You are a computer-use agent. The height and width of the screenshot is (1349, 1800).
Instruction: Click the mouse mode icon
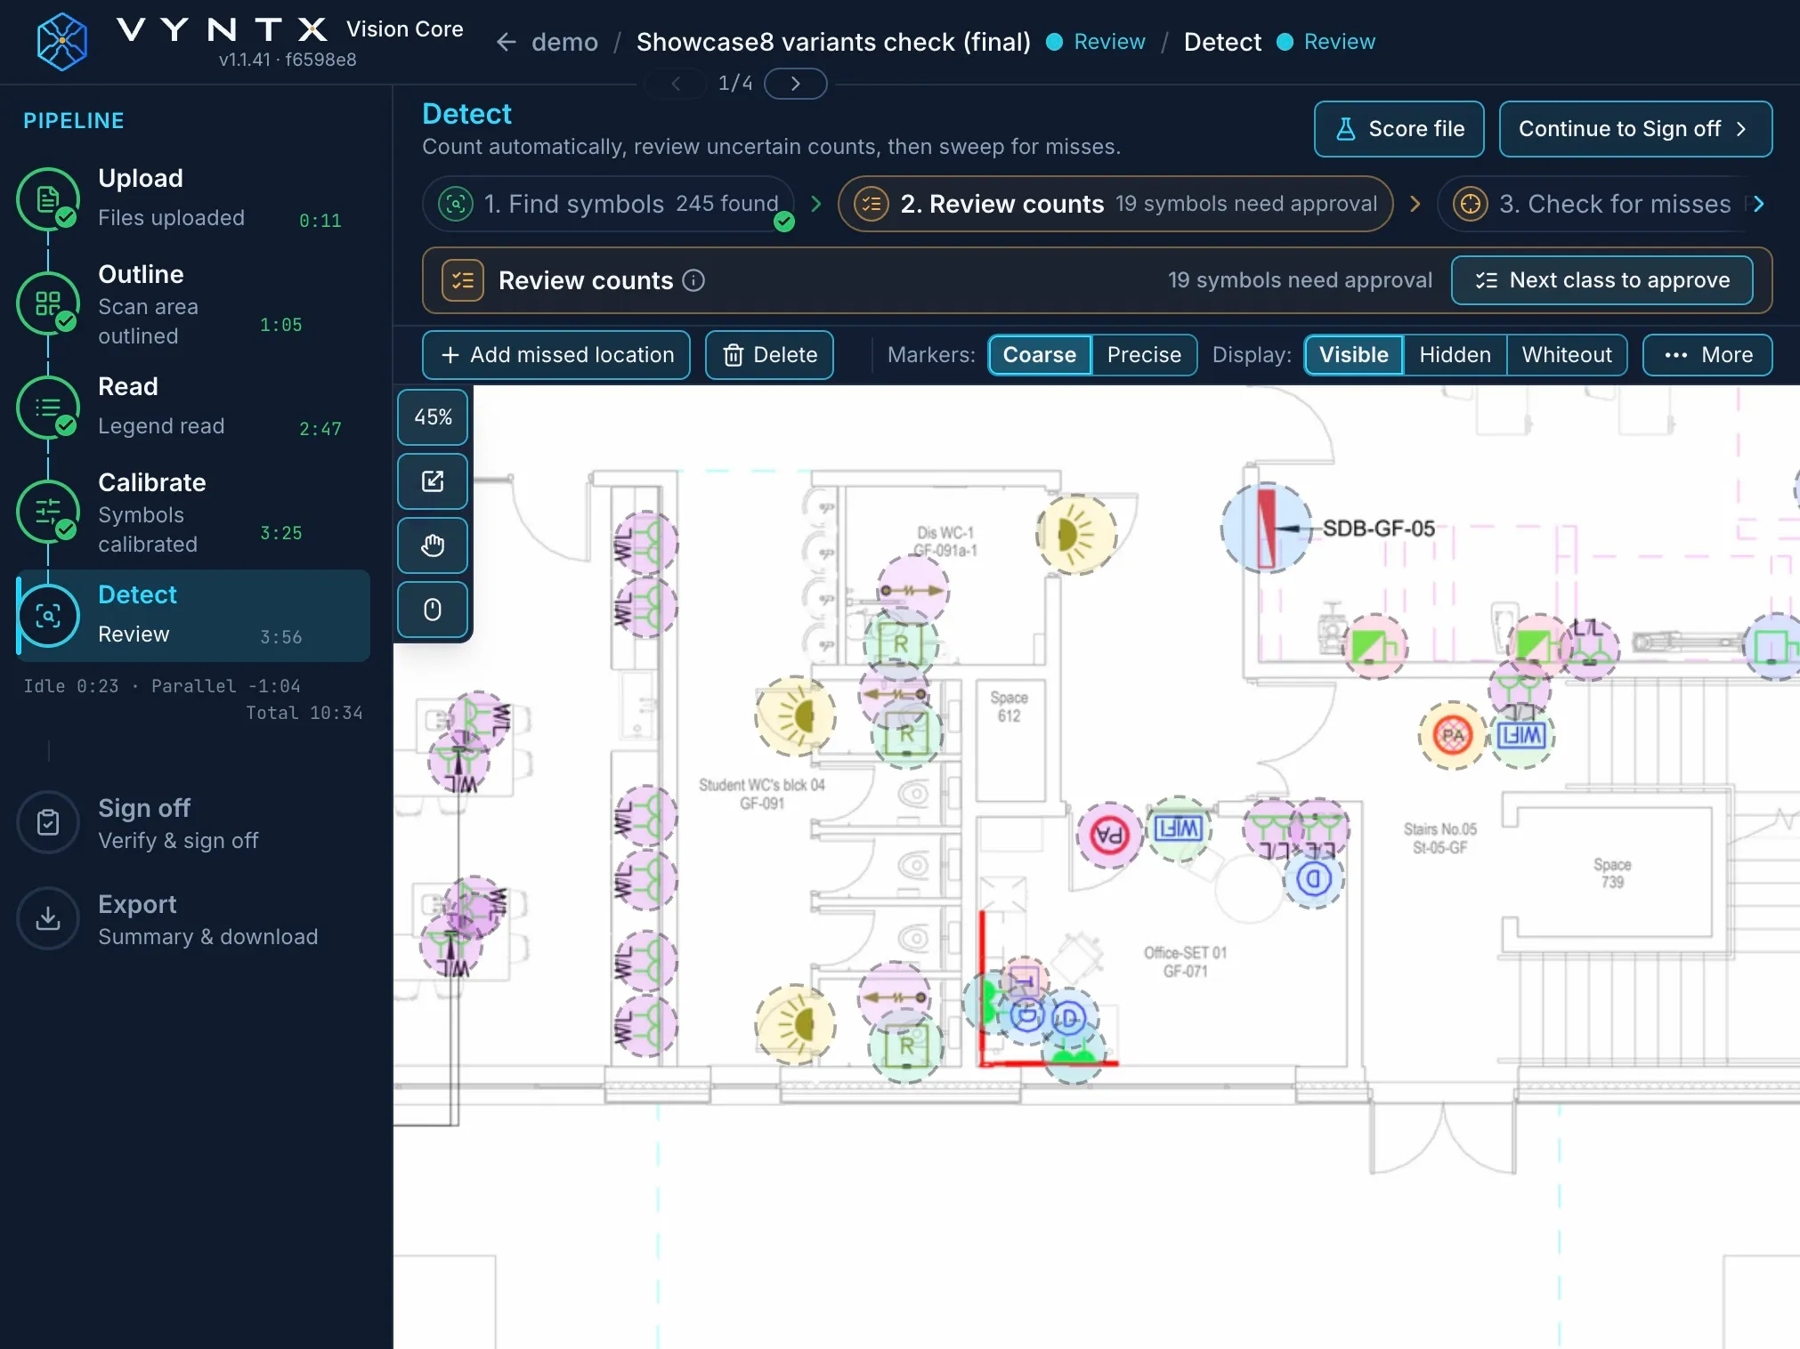point(433,610)
